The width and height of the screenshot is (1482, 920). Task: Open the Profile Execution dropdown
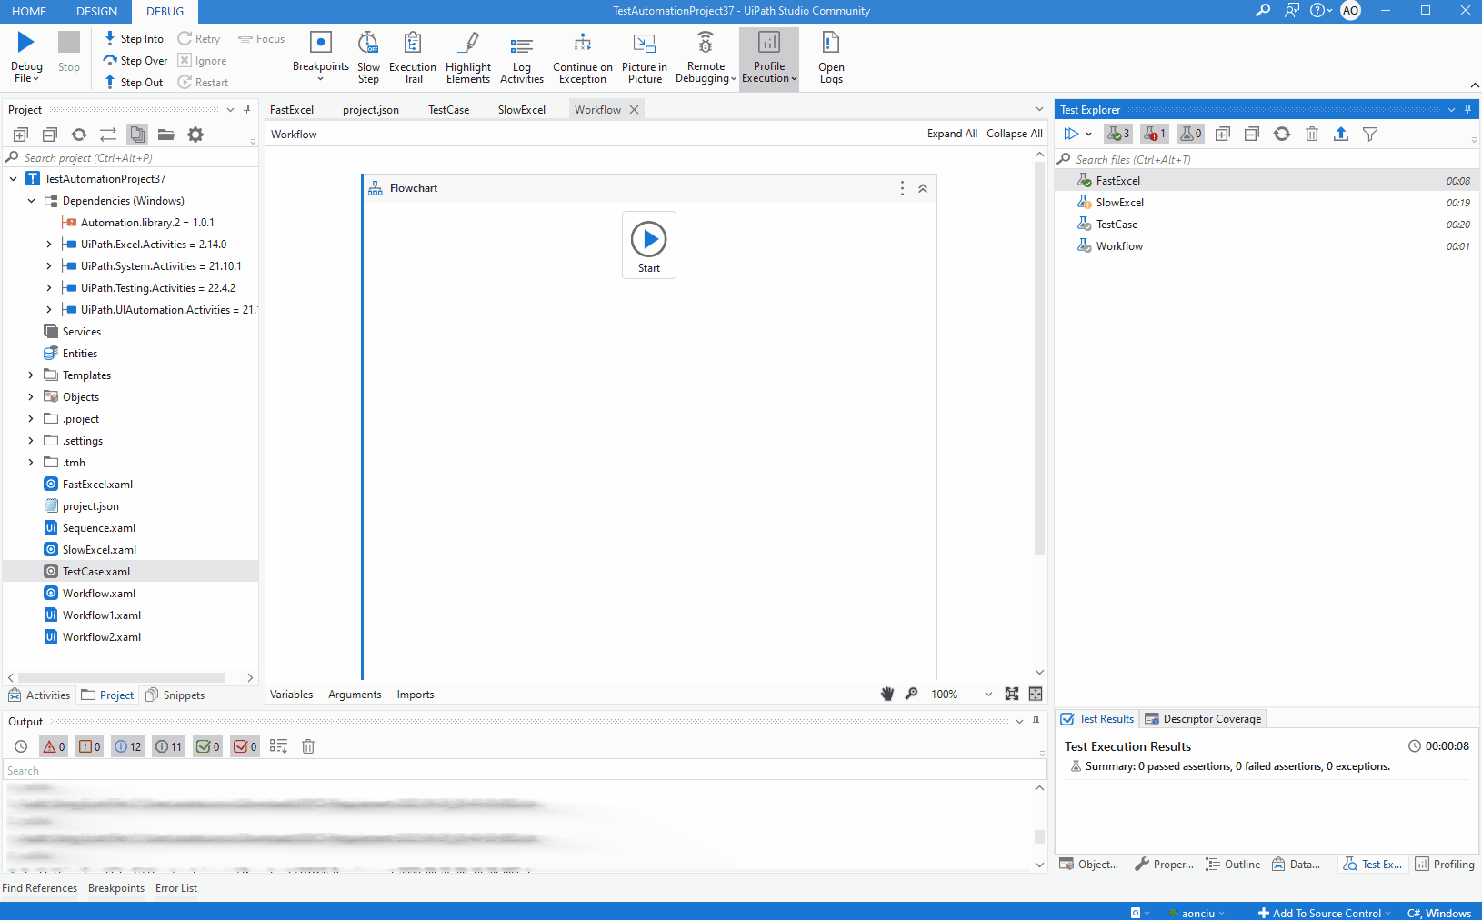[x=769, y=58]
